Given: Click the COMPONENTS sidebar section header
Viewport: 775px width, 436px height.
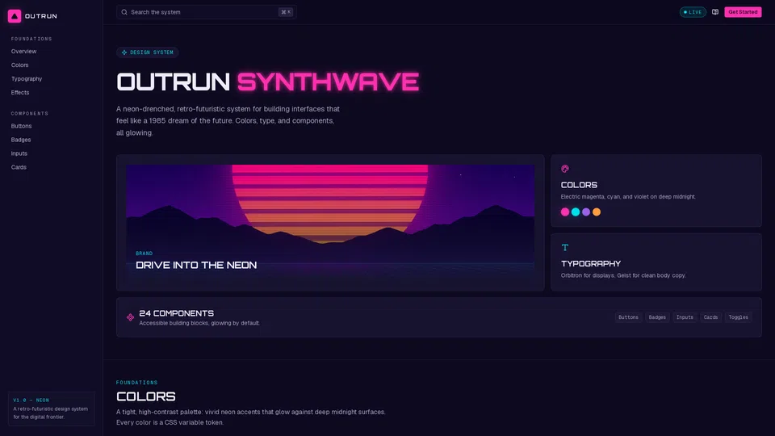Looking at the screenshot, I should tap(30, 114).
